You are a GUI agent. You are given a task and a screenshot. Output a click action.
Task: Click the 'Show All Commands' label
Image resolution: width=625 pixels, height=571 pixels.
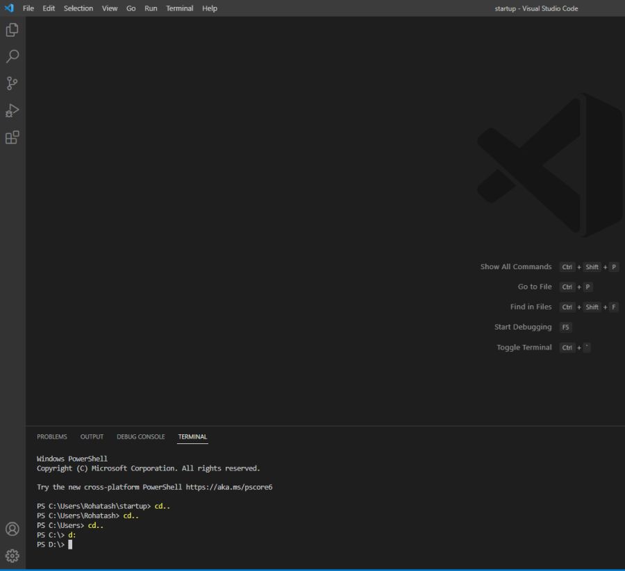516,267
